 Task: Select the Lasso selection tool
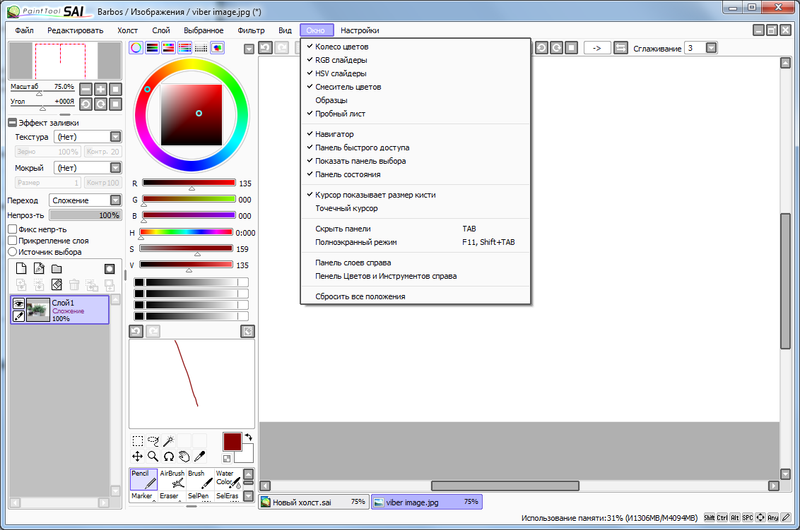click(x=153, y=441)
